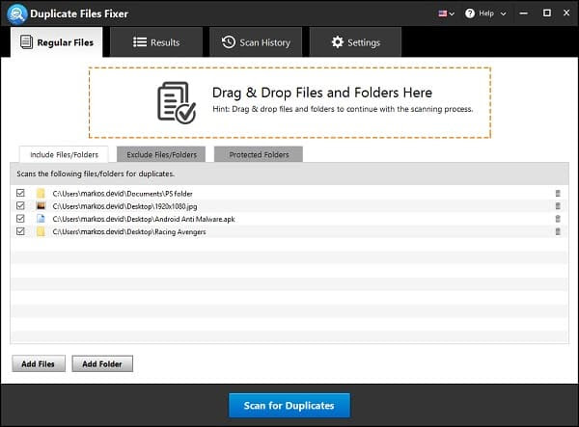Go to the Settings tab

[x=355, y=42]
